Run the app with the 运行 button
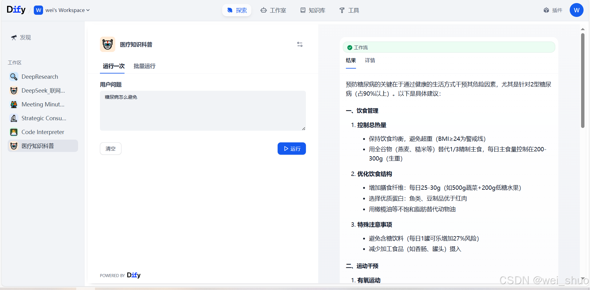The width and height of the screenshot is (590, 290). pyautogui.click(x=291, y=149)
